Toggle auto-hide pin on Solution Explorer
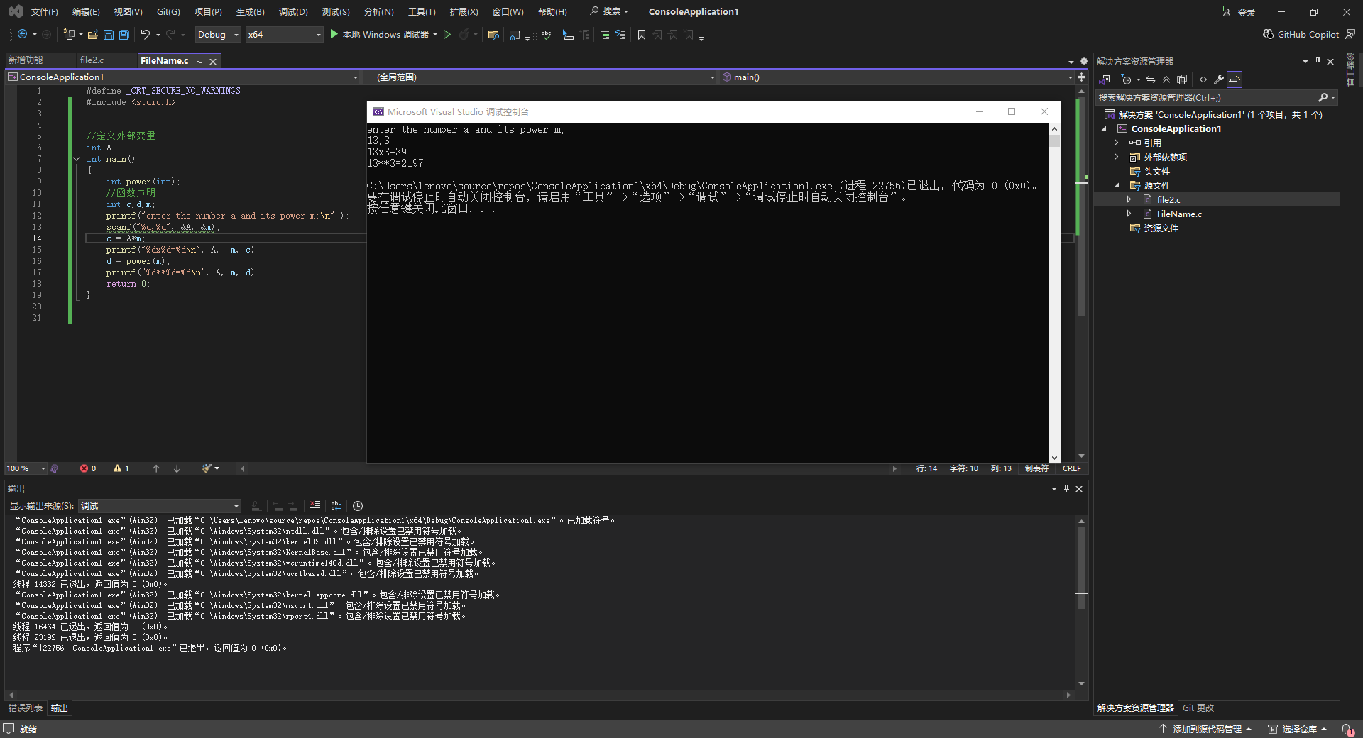Screen dimensions: 1363x738 point(1318,61)
